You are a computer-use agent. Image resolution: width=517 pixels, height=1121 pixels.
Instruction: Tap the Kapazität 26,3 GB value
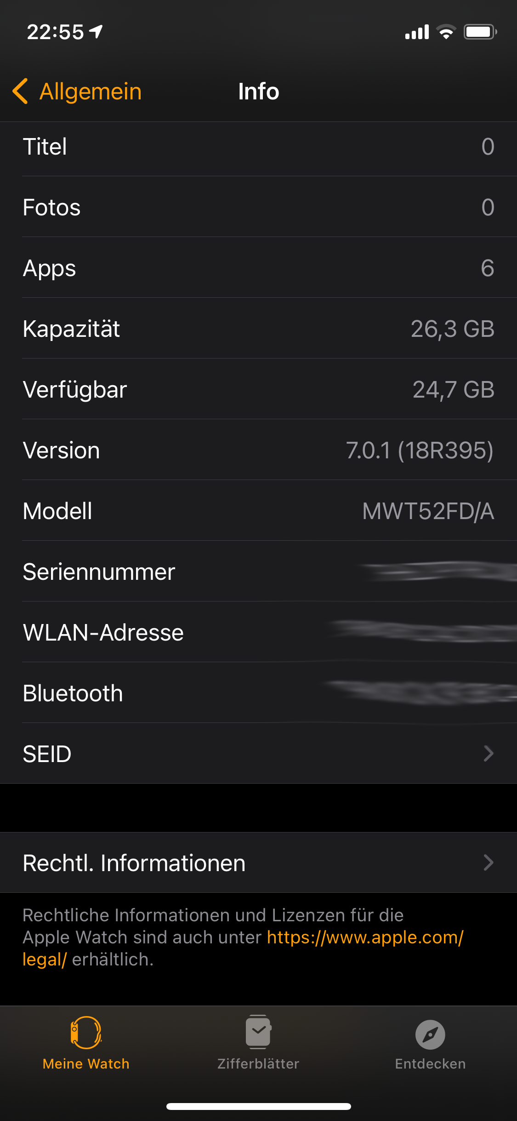[452, 329]
